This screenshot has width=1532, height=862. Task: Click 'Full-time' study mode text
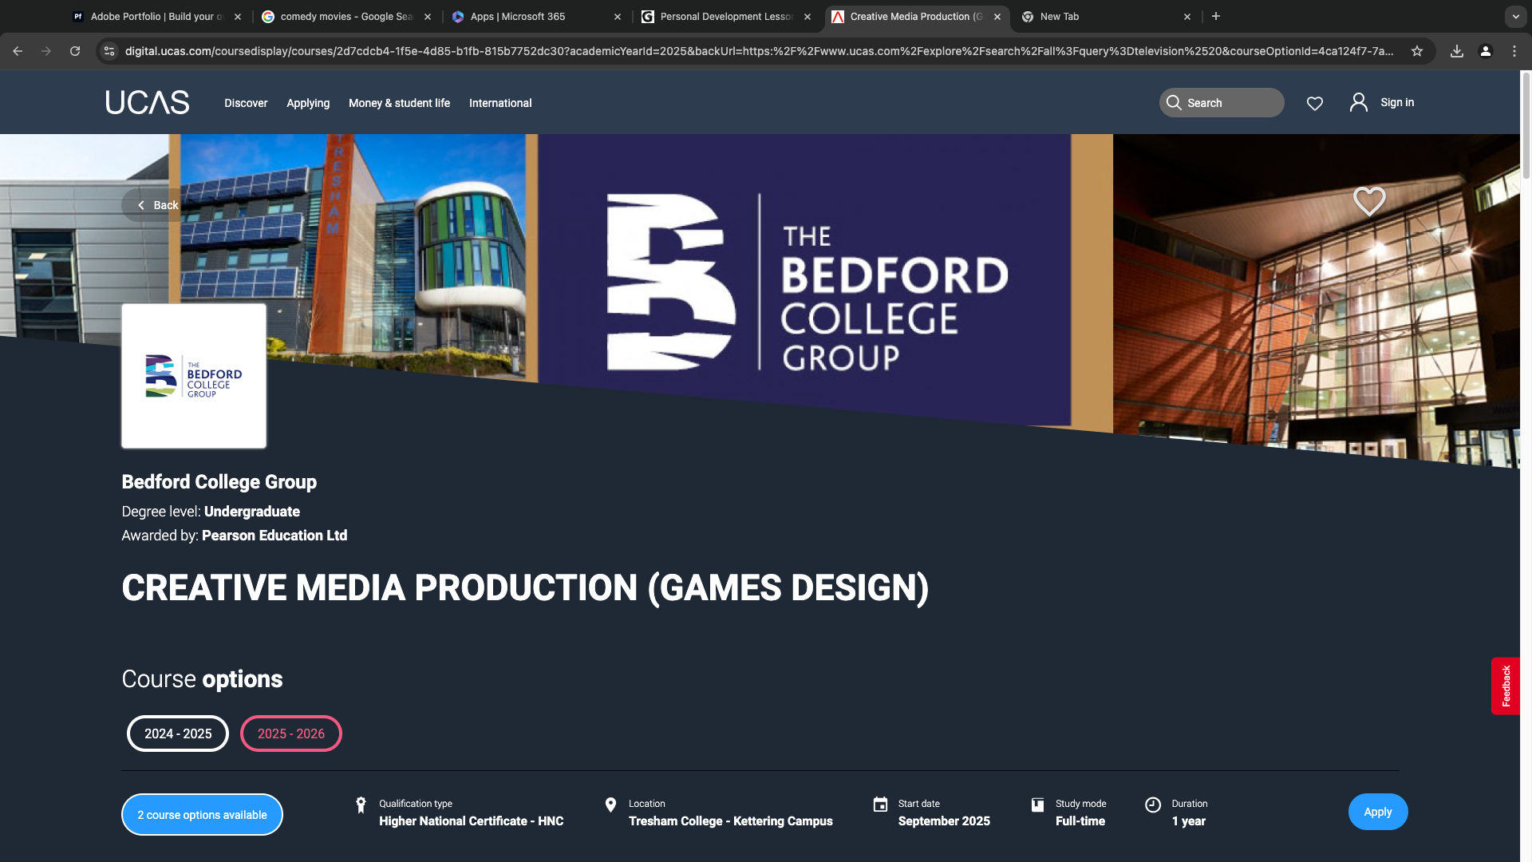(x=1080, y=821)
